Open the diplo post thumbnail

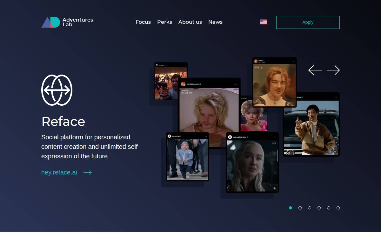coord(275,82)
